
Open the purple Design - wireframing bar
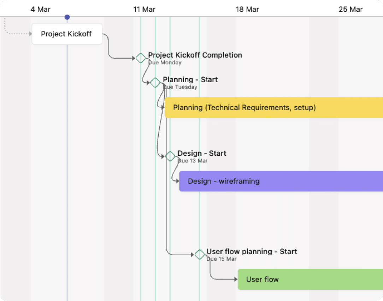[281, 181]
